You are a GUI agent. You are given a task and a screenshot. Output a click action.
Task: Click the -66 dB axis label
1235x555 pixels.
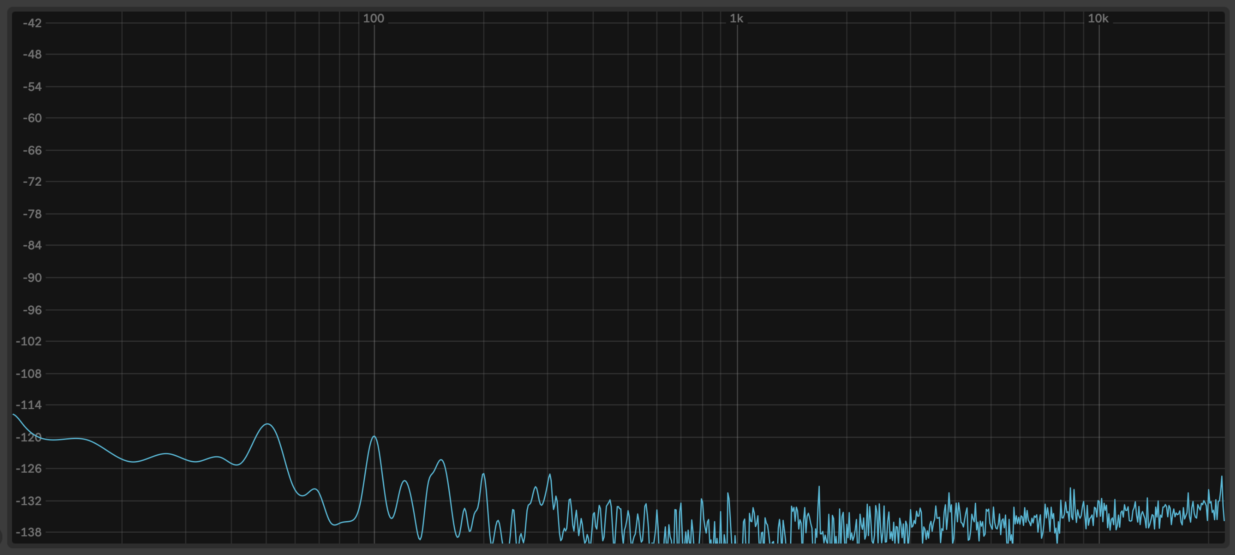(32, 151)
